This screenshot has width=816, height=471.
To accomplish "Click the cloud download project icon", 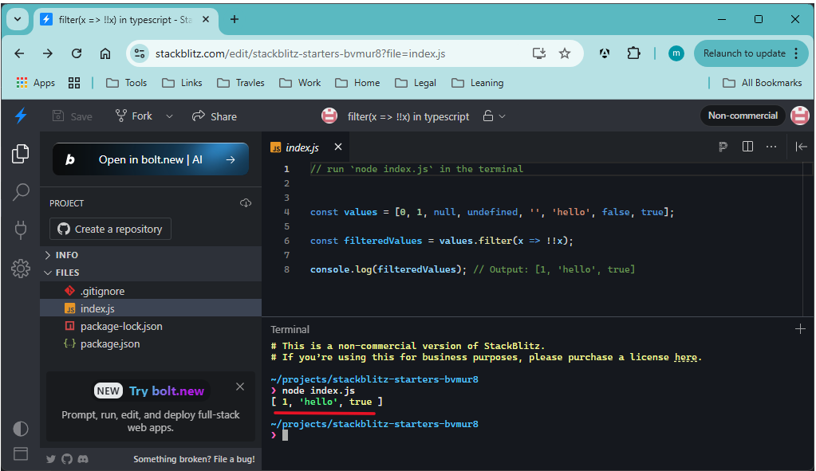I will (246, 203).
